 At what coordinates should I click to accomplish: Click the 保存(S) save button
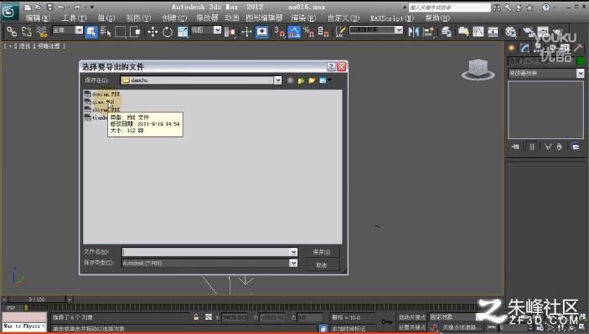pyautogui.click(x=322, y=252)
